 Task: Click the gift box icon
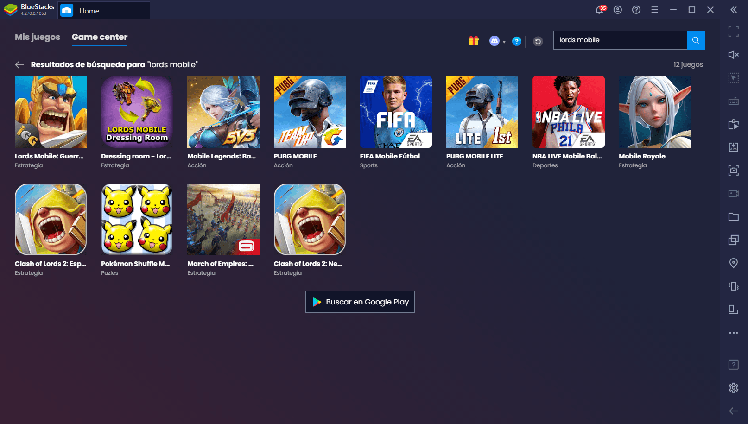[x=473, y=41]
